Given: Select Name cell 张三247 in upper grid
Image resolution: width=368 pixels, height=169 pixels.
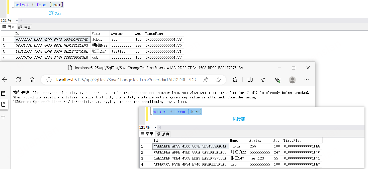Looking at the screenshot, I should tap(99, 51).
